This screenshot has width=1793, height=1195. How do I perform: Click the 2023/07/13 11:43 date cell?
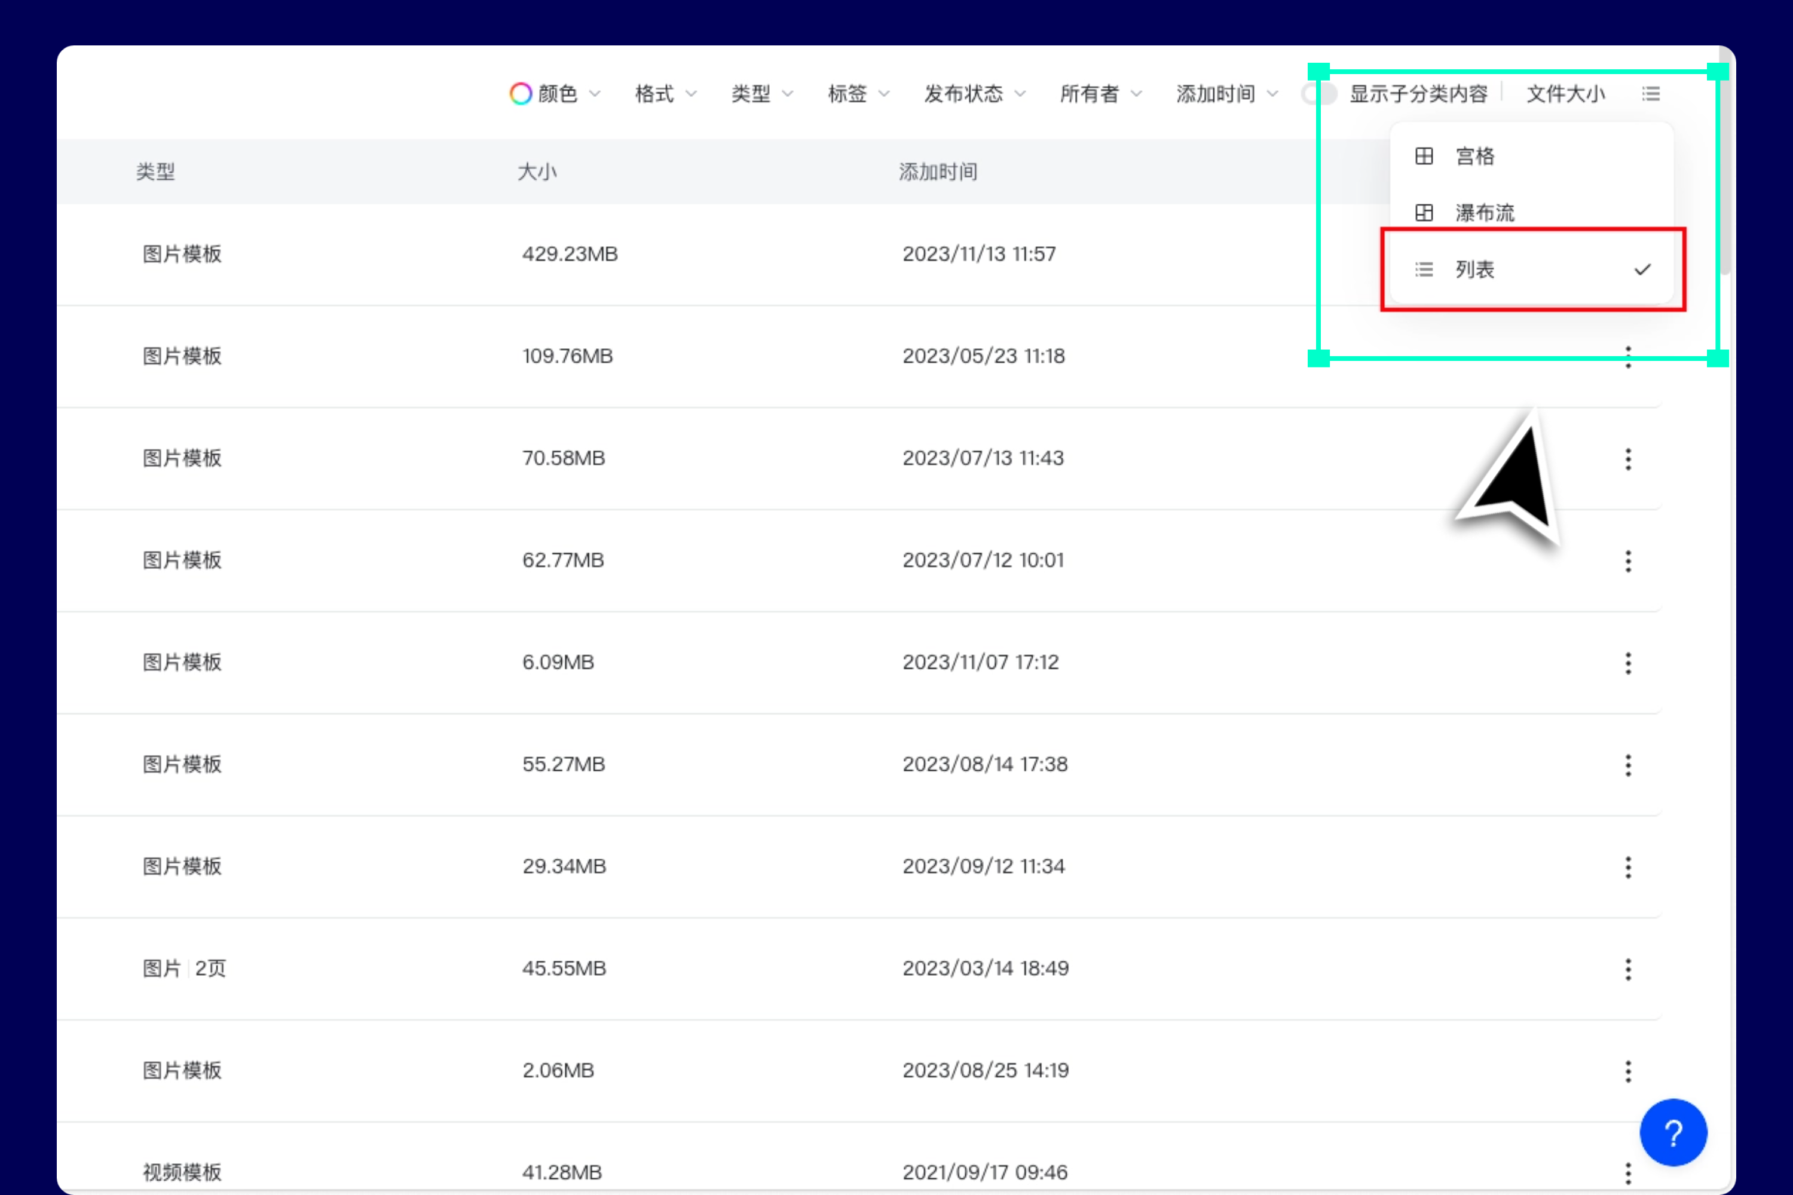coord(983,458)
